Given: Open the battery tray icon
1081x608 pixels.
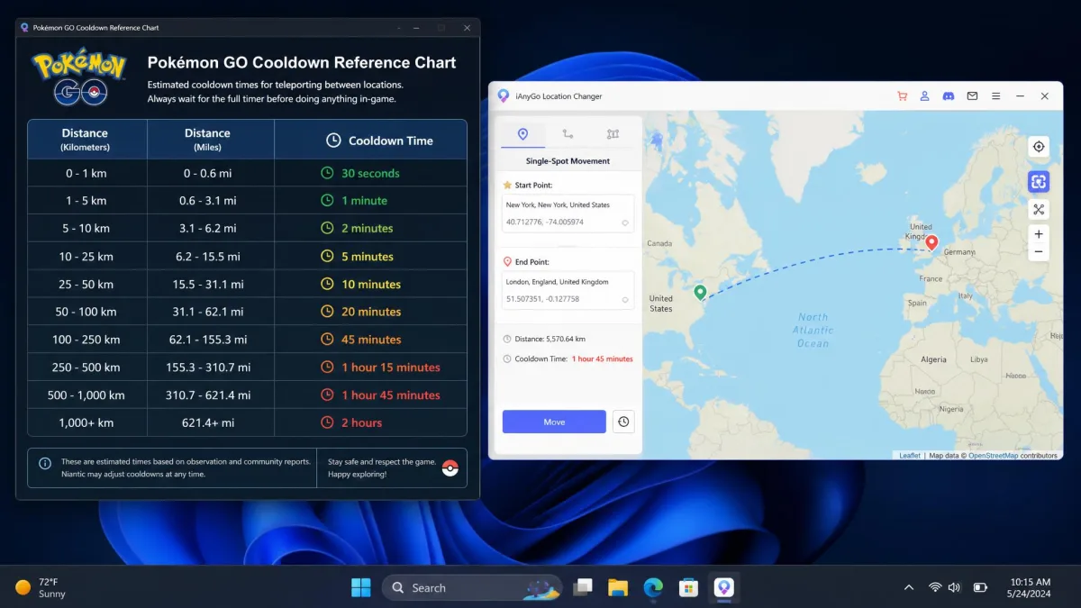Looking at the screenshot, I should [x=981, y=587].
